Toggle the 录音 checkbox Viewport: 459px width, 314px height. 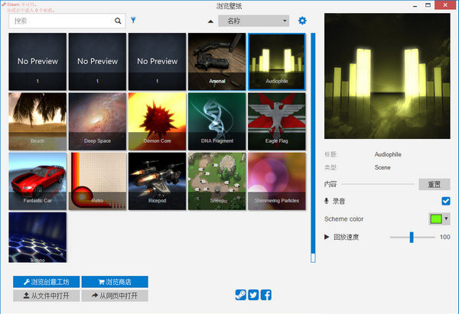[x=445, y=201]
